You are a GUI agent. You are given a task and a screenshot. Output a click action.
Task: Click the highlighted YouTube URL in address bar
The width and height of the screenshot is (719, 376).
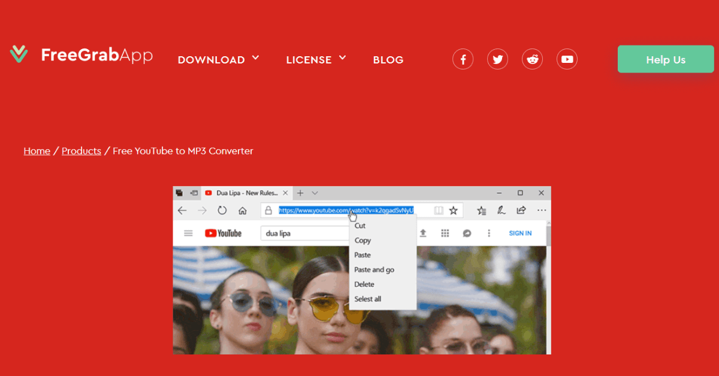[x=346, y=210]
